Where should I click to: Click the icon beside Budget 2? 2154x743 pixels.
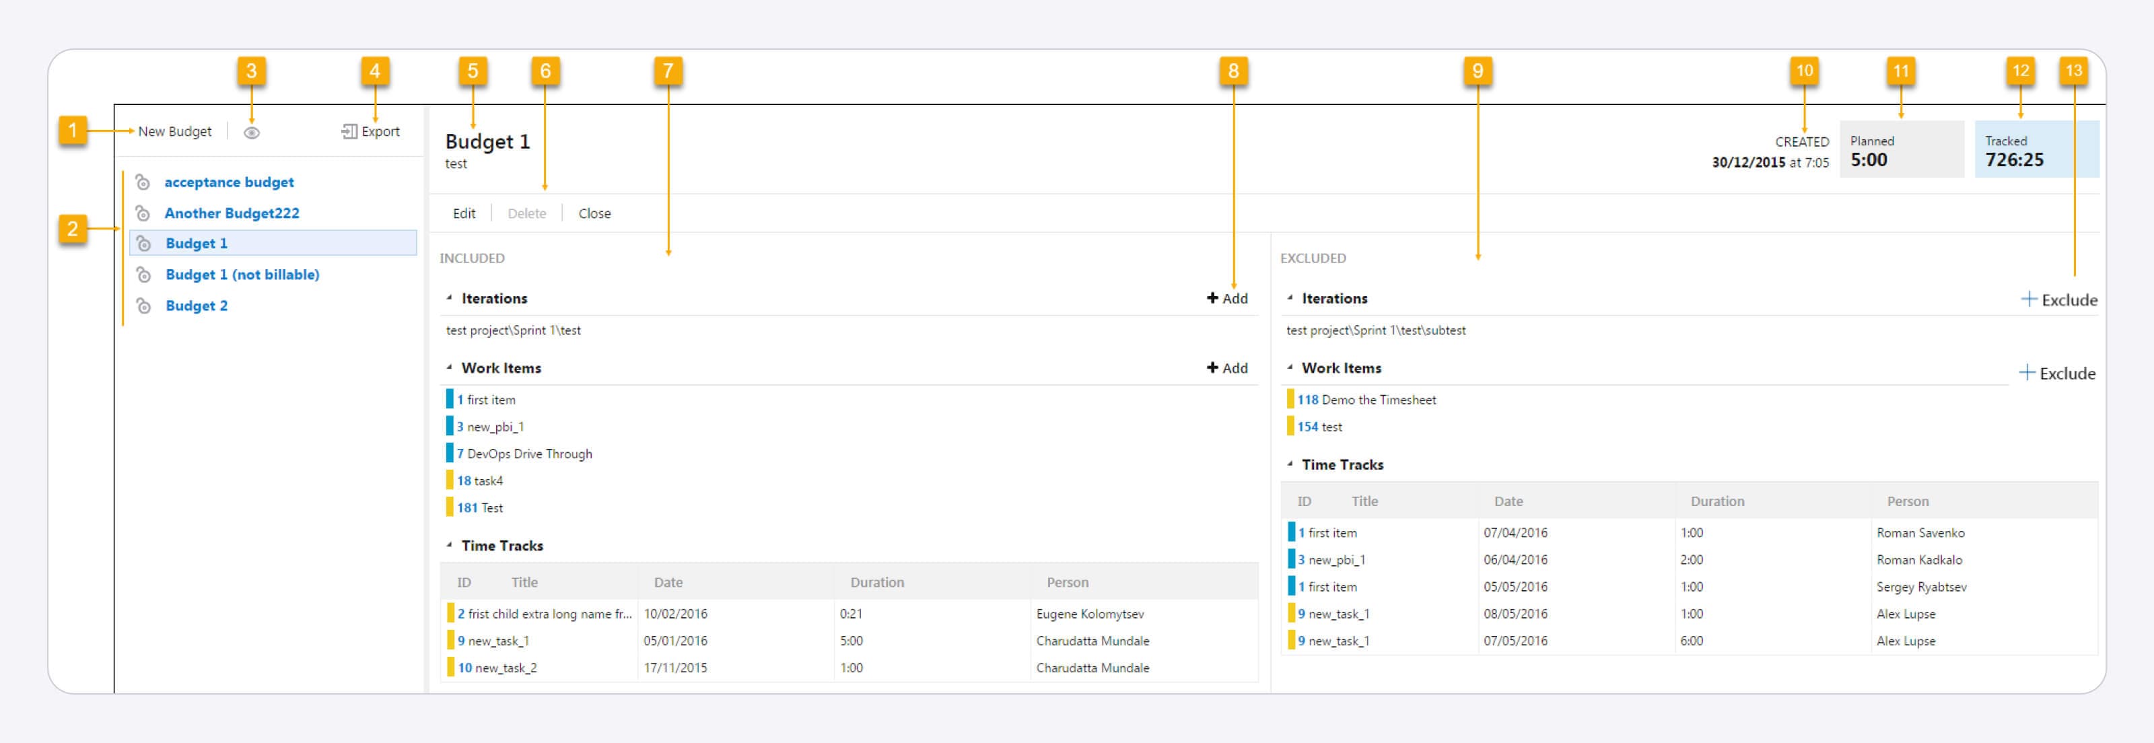[144, 305]
